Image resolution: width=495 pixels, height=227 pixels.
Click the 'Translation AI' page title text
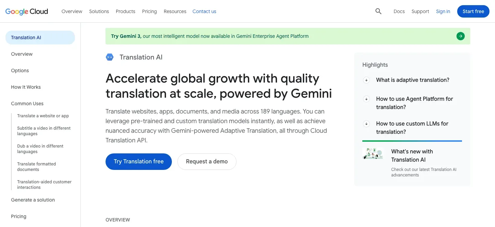[141, 57]
